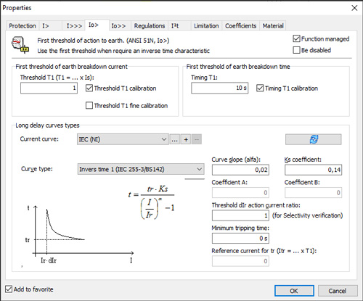Switch to the Regulations tab
Image resolution: width=363 pixels, height=301 pixels.
tap(150, 26)
